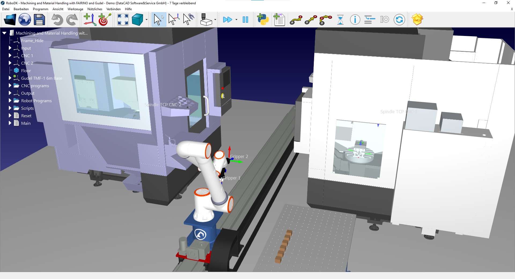Open the Werkzeuge menu
Image resolution: width=515 pixels, height=279 pixels.
point(75,9)
